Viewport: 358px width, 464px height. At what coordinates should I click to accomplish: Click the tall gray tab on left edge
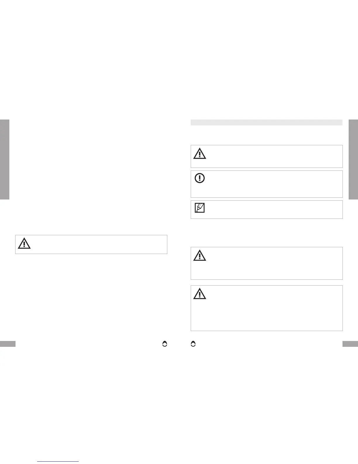[5, 159]
